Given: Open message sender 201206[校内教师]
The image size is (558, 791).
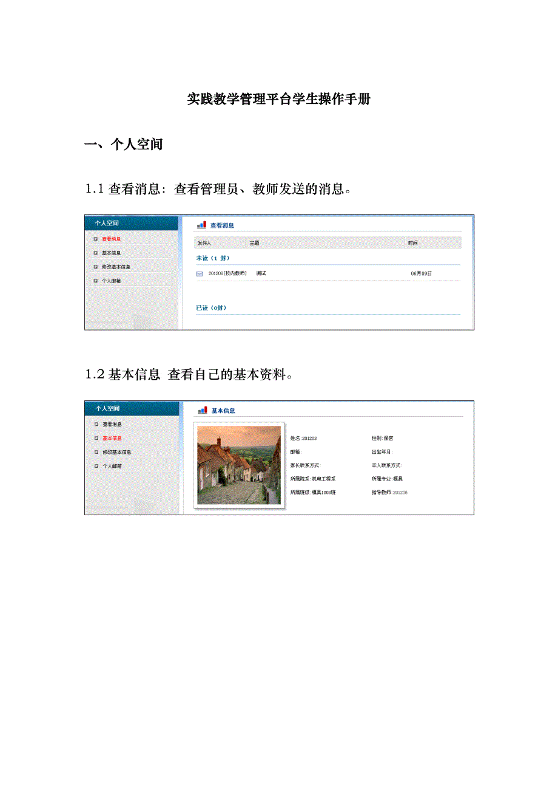Looking at the screenshot, I should pyautogui.click(x=227, y=274).
